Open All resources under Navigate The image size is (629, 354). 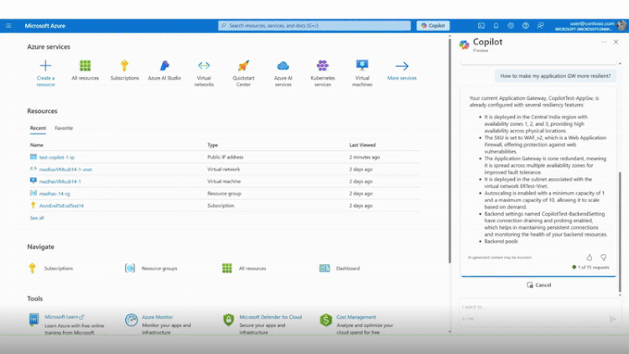point(252,268)
